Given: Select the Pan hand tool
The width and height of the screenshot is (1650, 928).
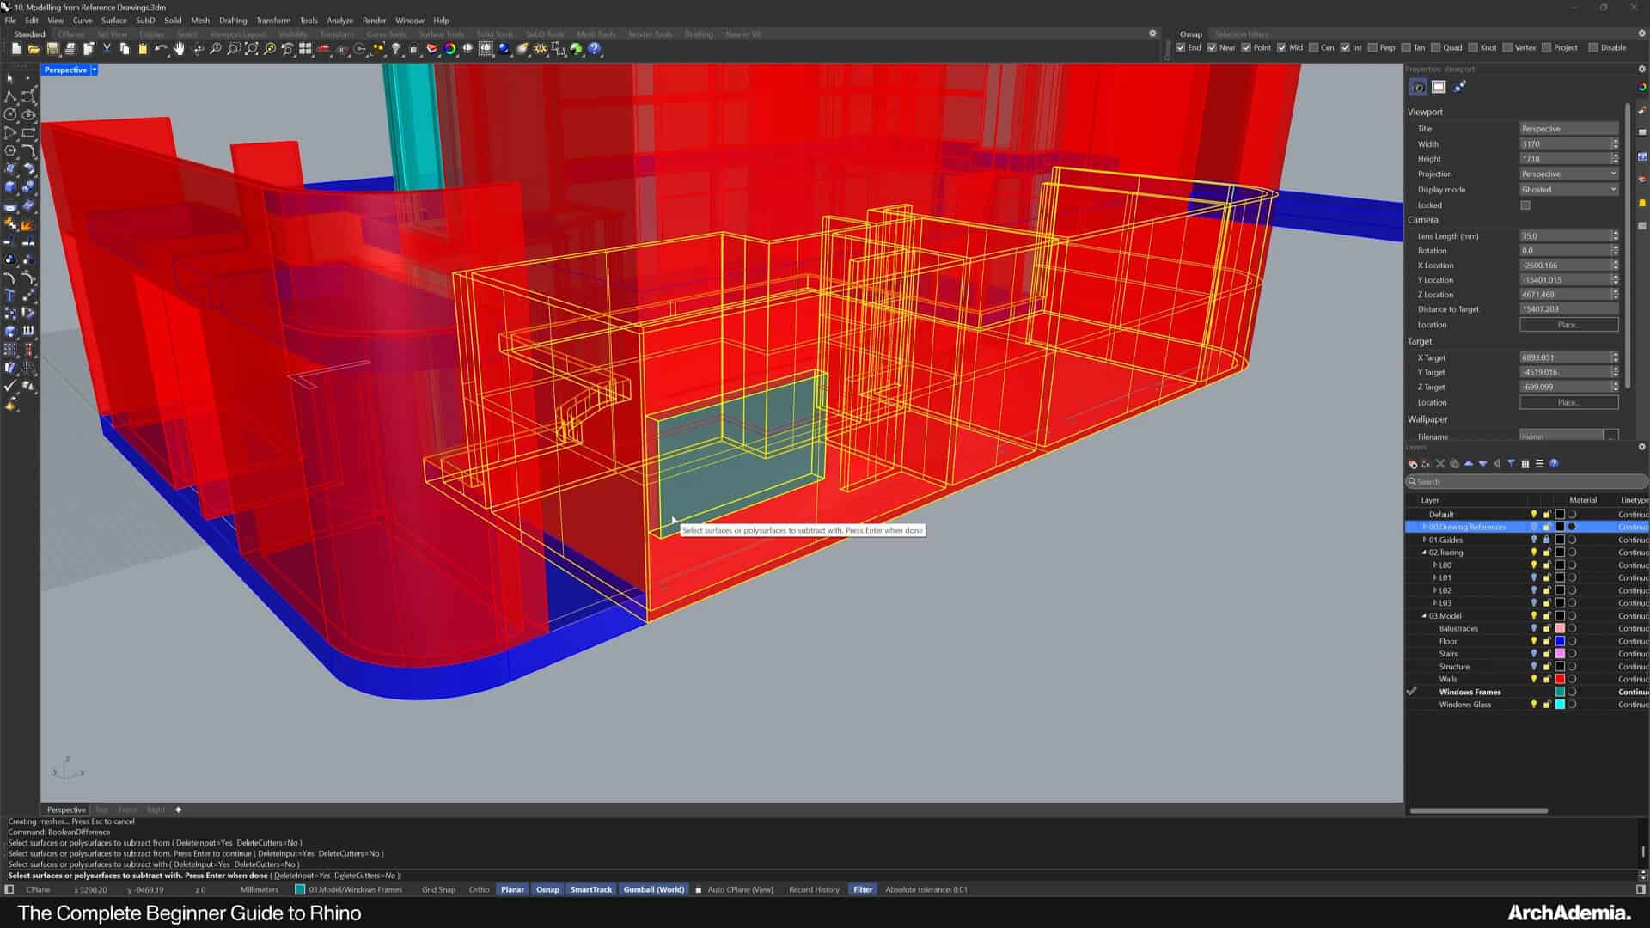Looking at the screenshot, I should 179,49.
